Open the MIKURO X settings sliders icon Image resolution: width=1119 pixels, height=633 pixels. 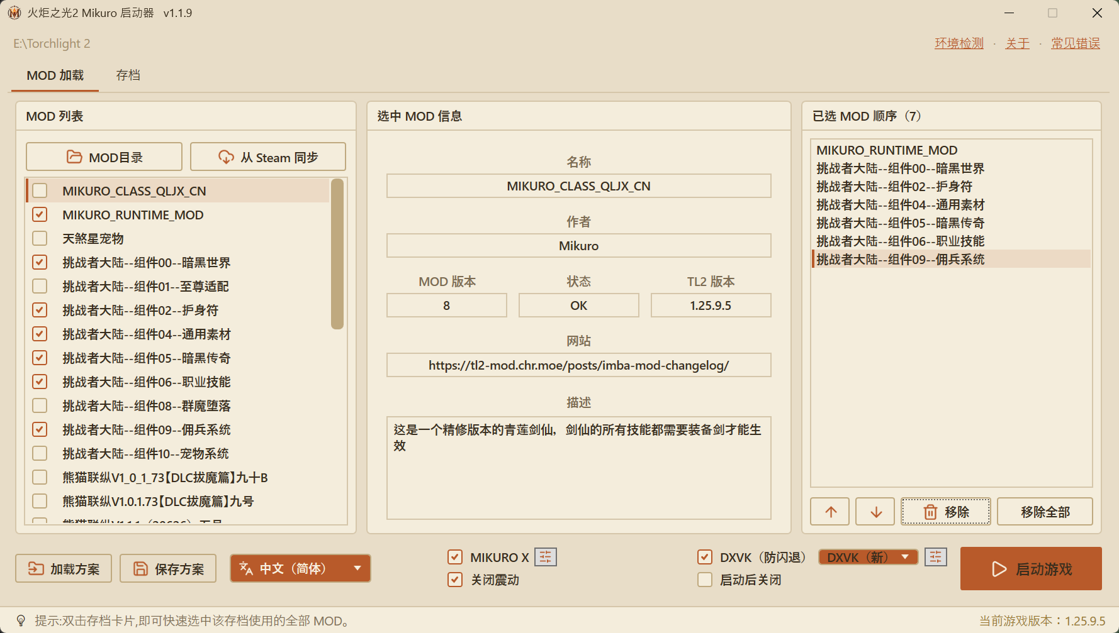[546, 557]
